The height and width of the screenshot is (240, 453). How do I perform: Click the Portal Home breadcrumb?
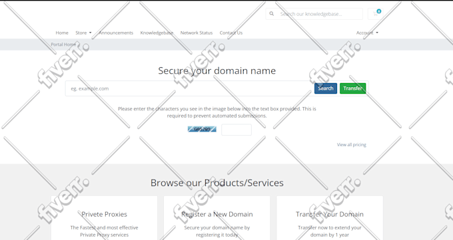[x=63, y=45]
